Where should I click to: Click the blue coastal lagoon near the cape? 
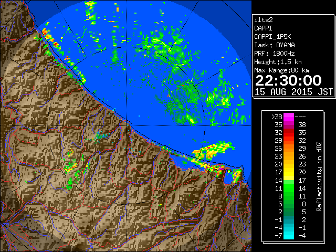pos(228,177)
